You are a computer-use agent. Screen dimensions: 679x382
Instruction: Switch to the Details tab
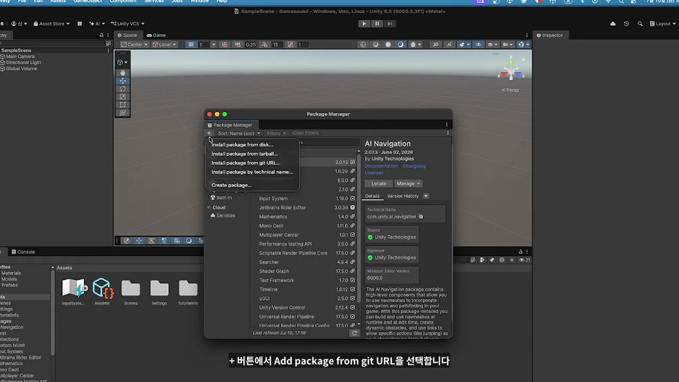(x=372, y=196)
